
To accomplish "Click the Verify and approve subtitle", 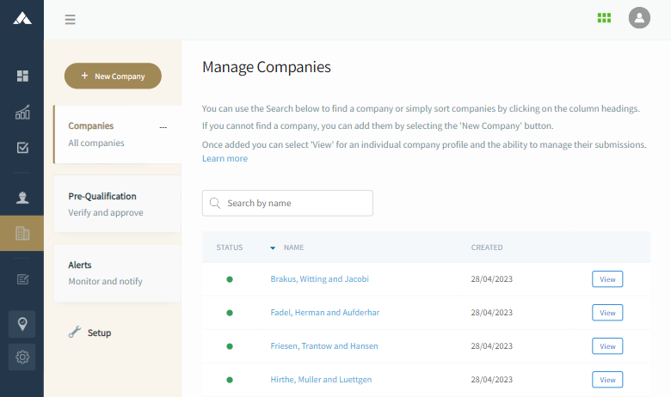I will click(x=106, y=213).
